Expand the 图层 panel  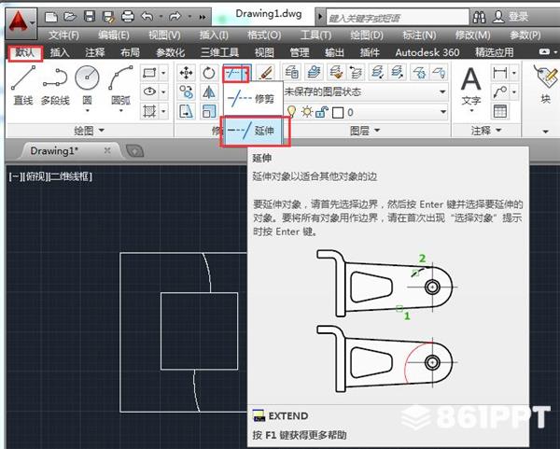[365, 131]
